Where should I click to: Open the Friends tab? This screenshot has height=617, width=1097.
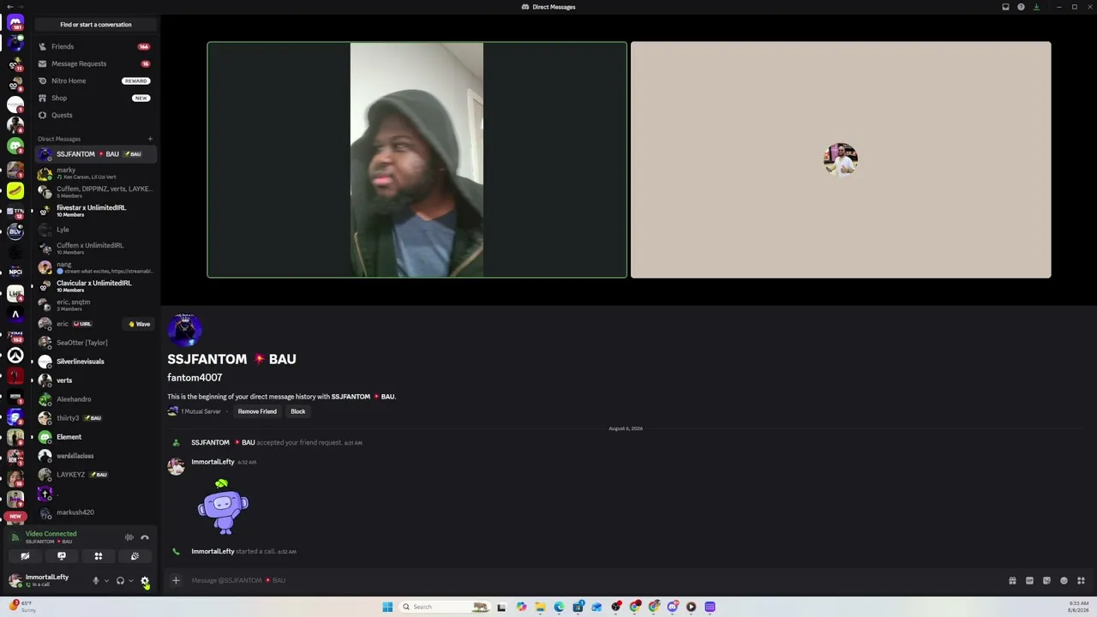(x=95, y=46)
